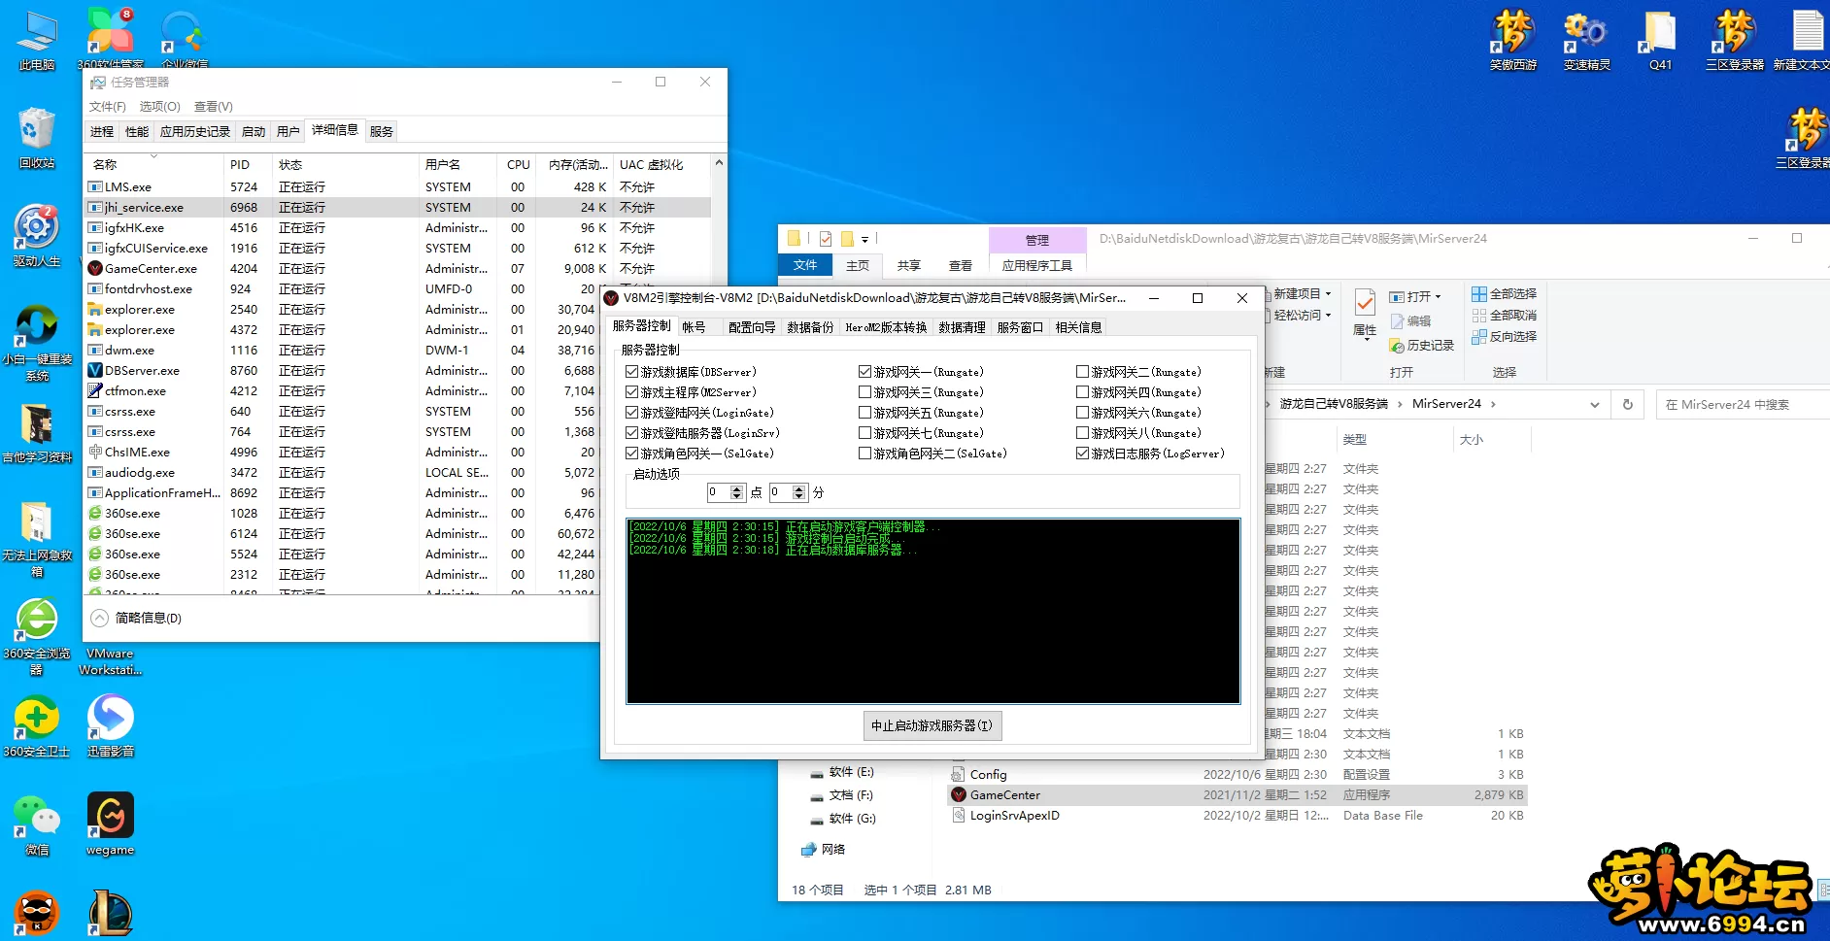
Task: Switch to 服务 tab in Task Manager
Action: click(382, 132)
